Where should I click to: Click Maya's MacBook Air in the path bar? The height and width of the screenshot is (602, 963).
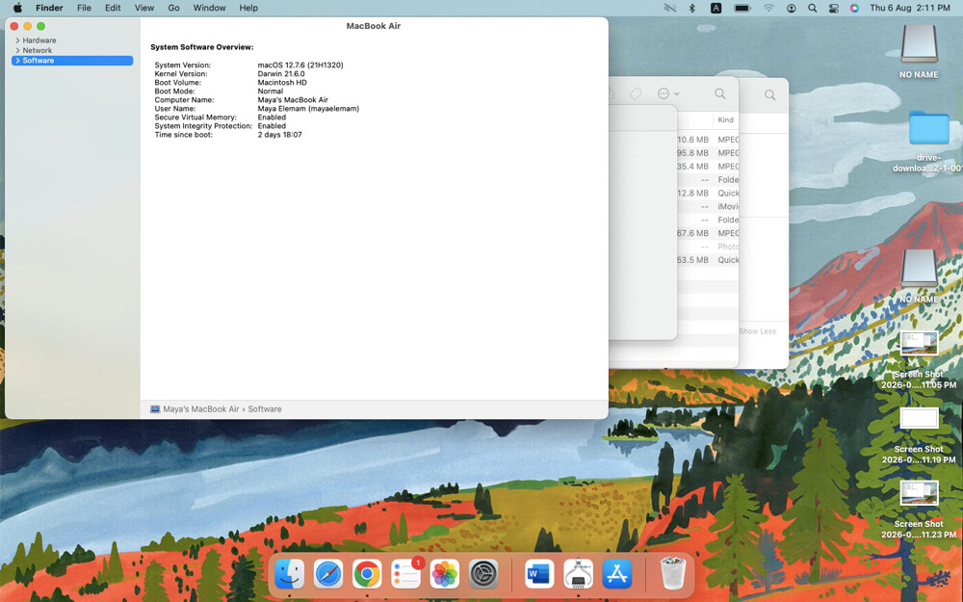click(x=201, y=409)
